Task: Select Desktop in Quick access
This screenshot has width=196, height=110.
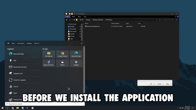Action: click(x=71, y=27)
